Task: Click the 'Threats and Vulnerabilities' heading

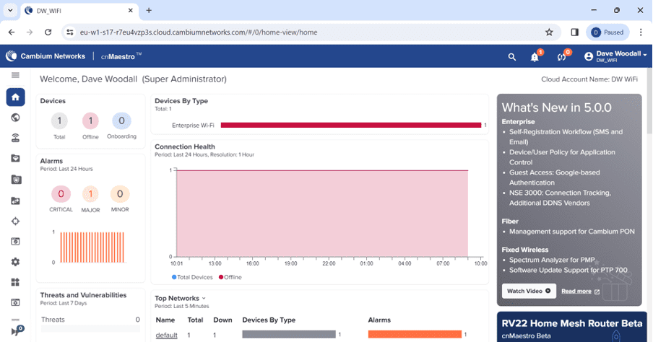Action: [x=83, y=295]
